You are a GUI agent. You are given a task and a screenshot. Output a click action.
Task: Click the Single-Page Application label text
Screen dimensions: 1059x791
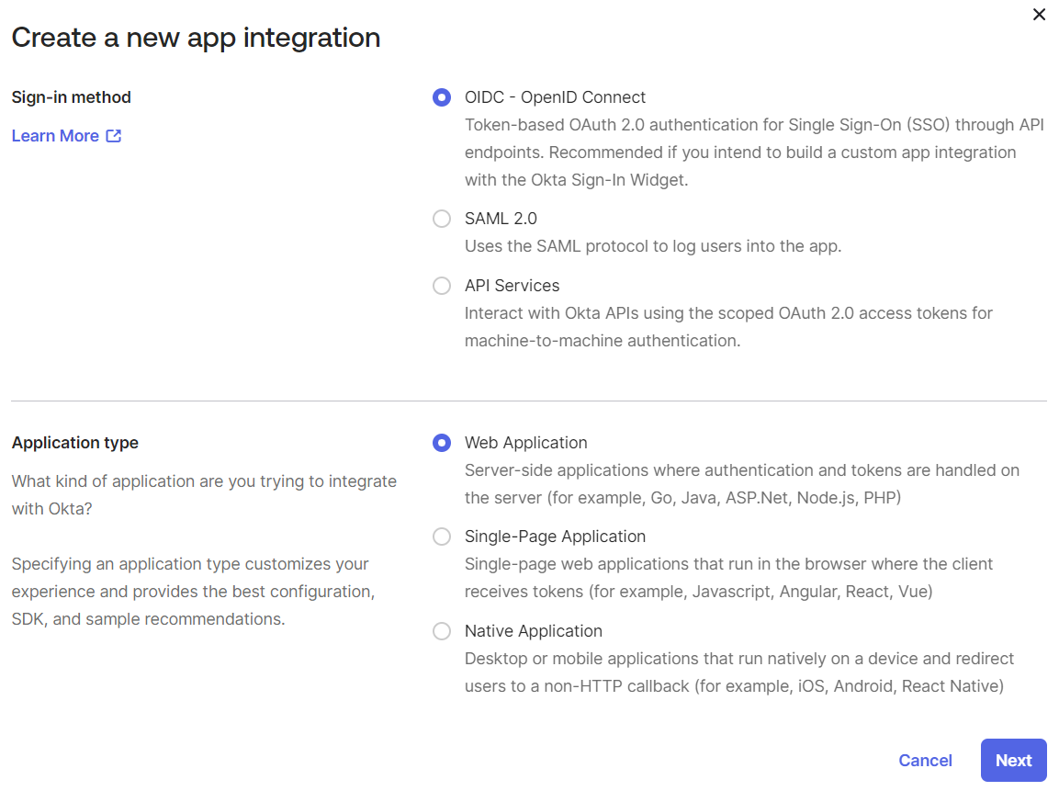[555, 537]
